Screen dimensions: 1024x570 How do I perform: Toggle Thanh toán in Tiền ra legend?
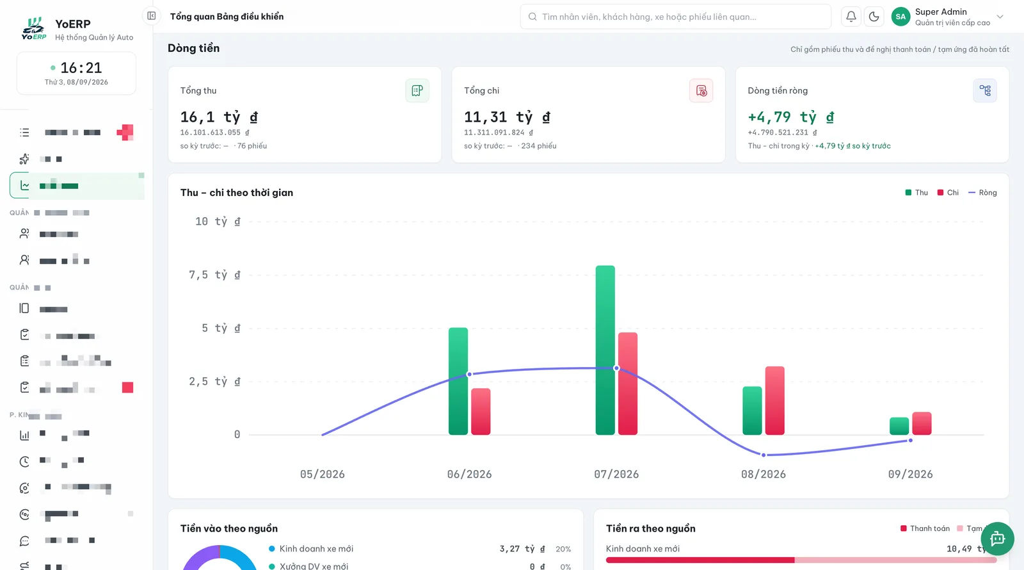925,528
